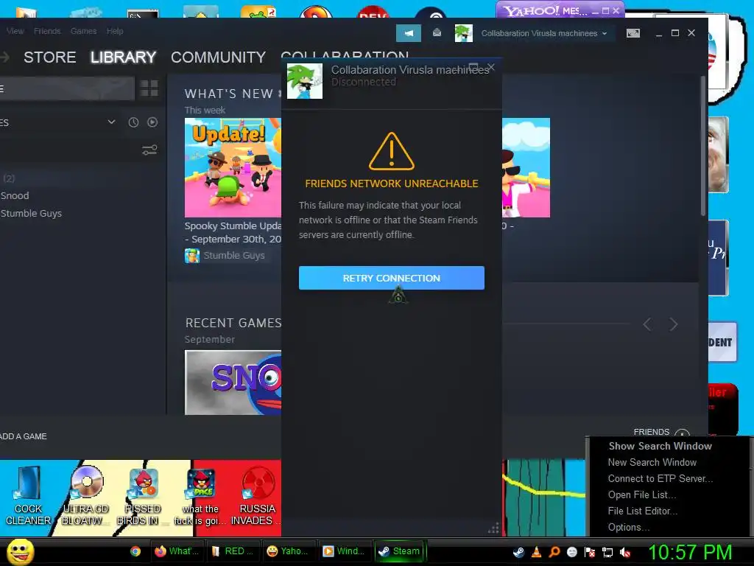754x566 pixels.
Task: Select New Search Window menu entry
Action: click(652, 463)
